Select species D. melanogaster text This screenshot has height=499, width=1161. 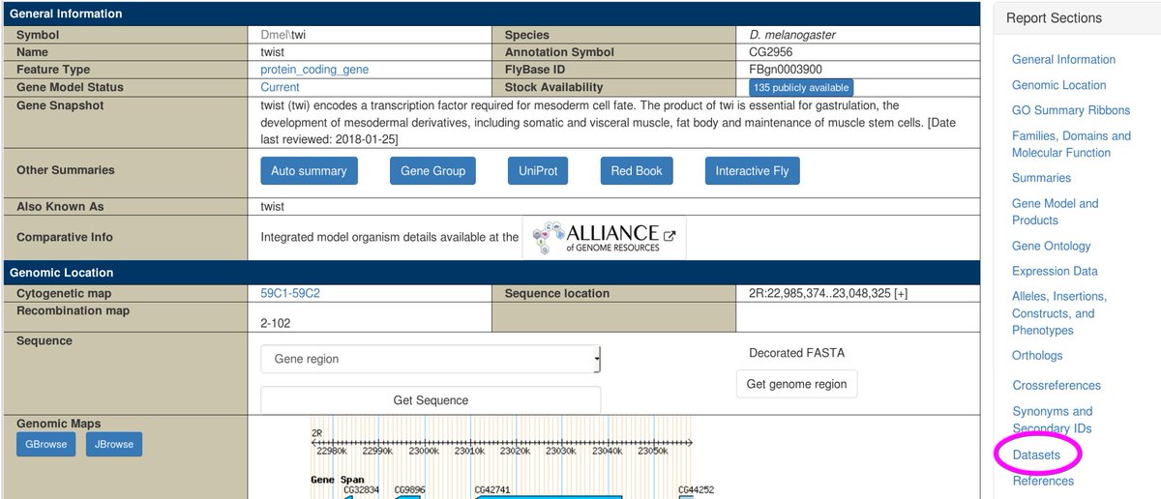tap(792, 35)
